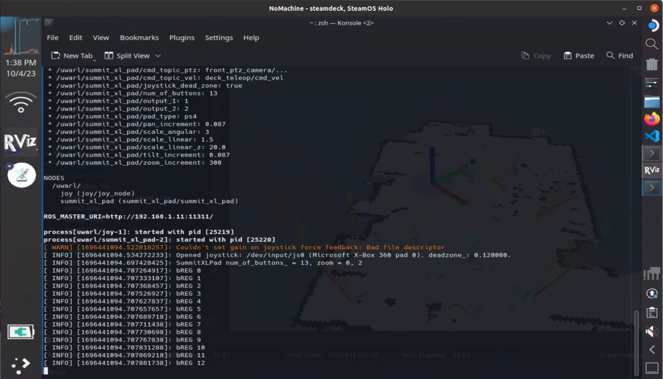Select the Copy toolbar button
Image resolution: width=663 pixels, height=379 pixels.
click(536, 56)
